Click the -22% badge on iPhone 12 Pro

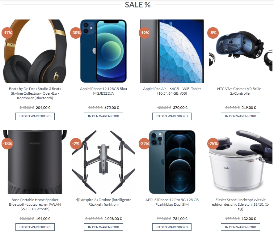tap(144, 144)
